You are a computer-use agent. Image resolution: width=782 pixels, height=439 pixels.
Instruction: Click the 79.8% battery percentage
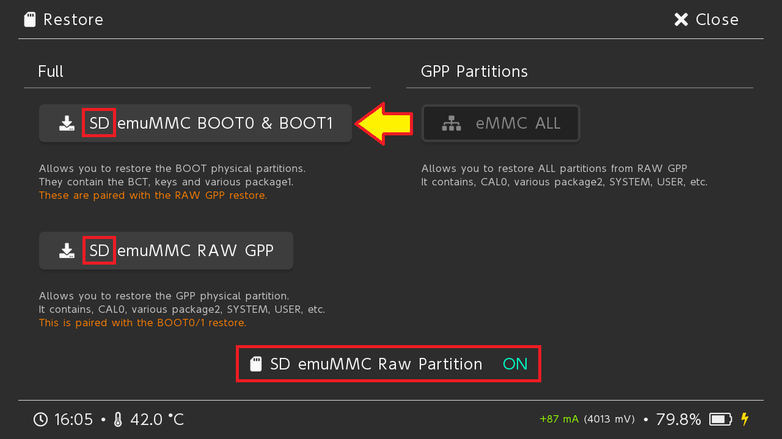pos(678,419)
